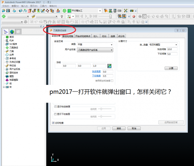
Task: Click the normal-vector pick icon beside 1.0 field
Action: tap(109, 66)
